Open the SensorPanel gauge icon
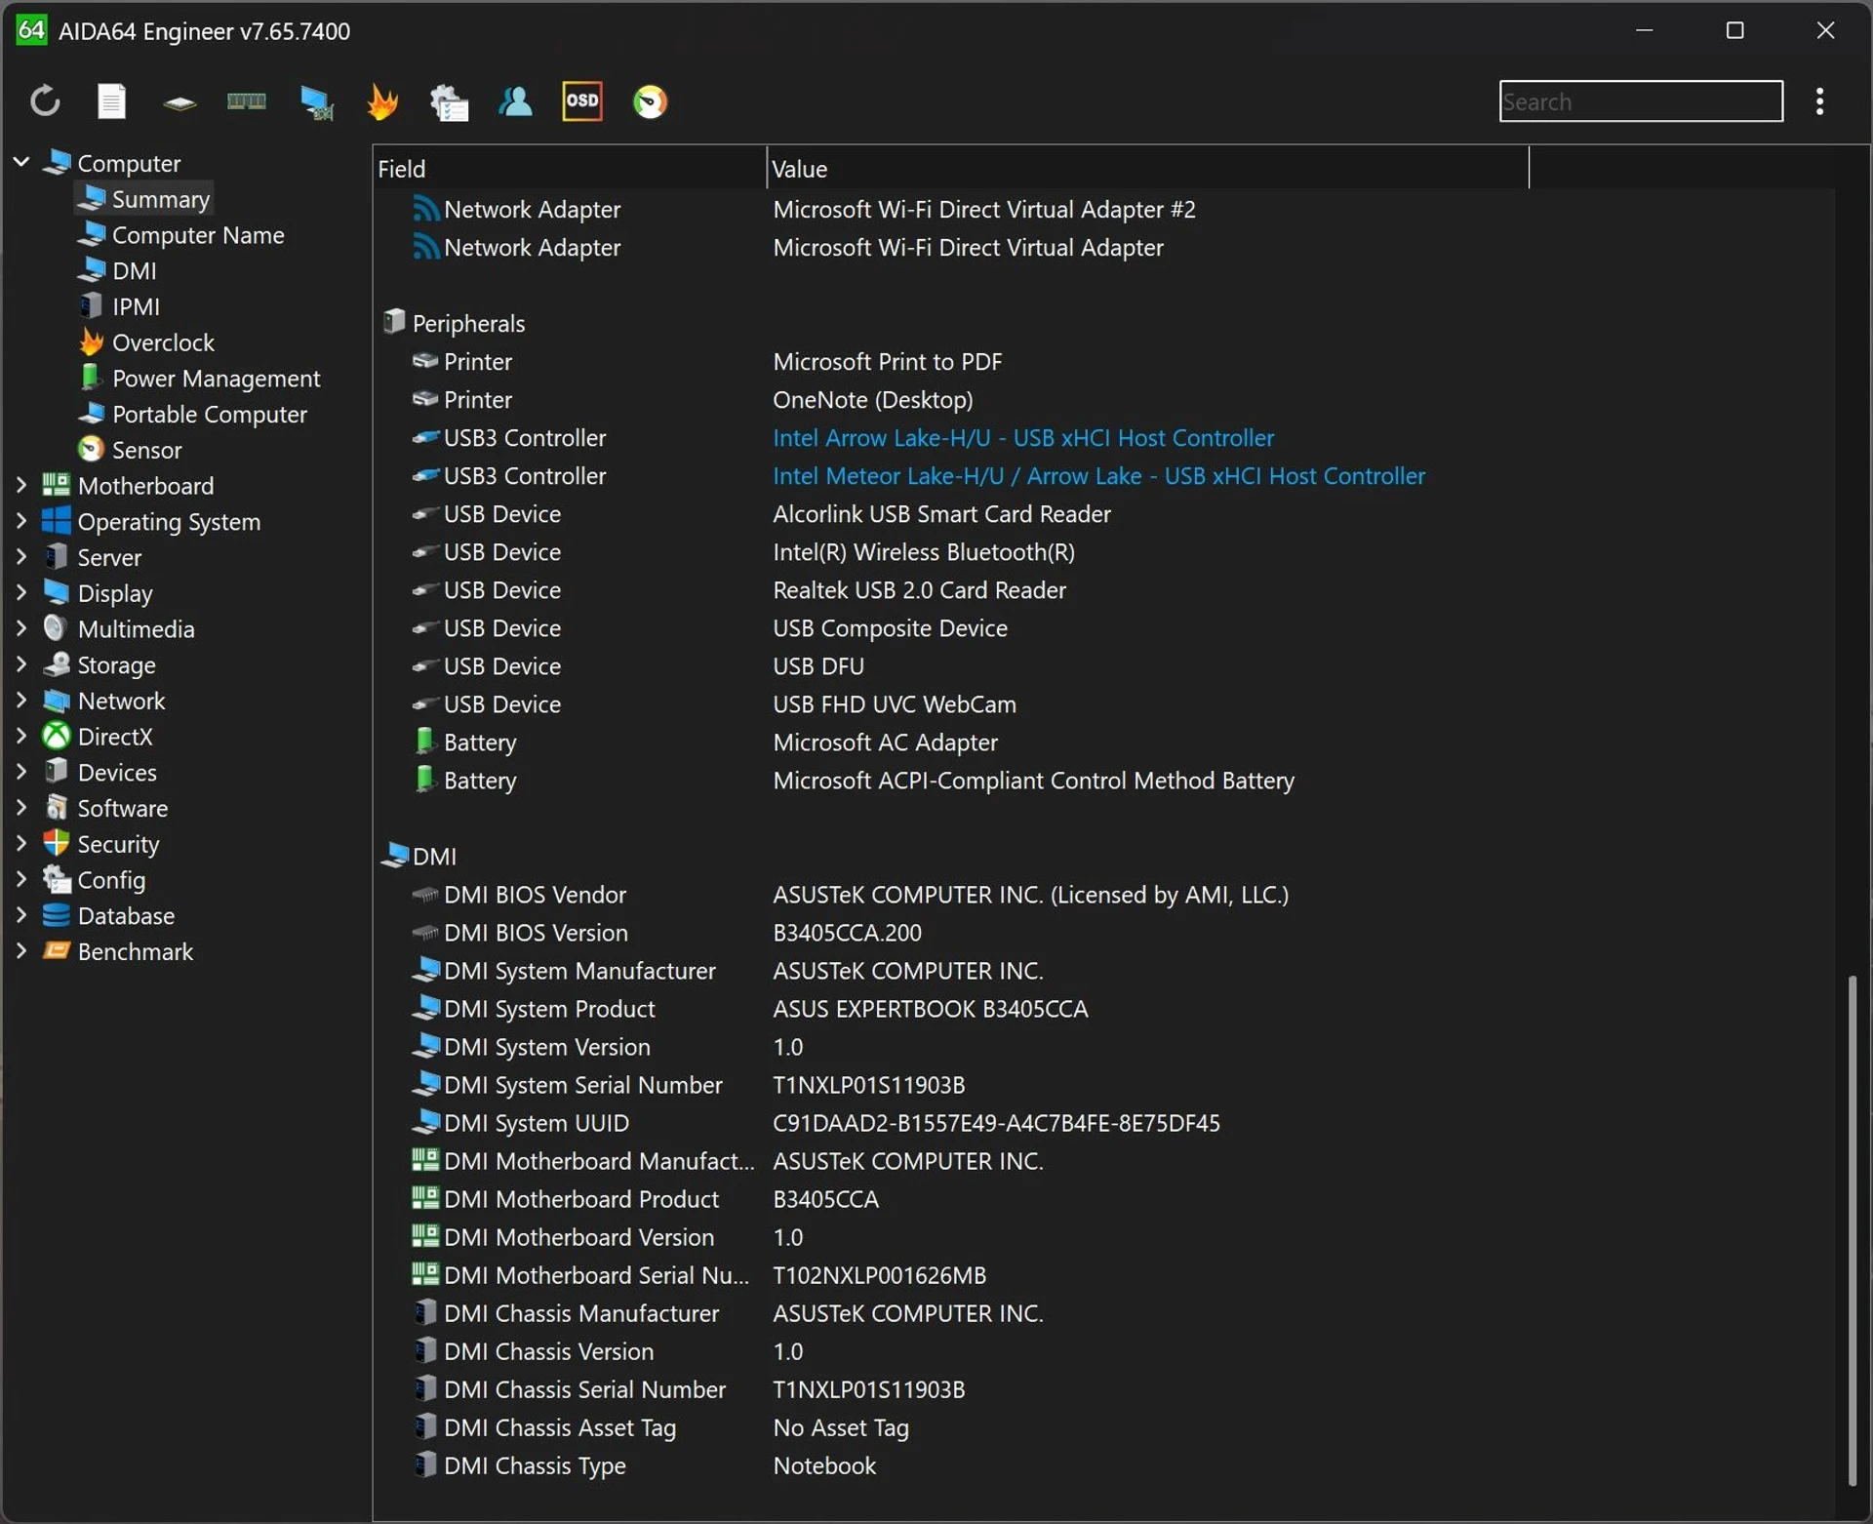1873x1524 pixels. coord(650,101)
